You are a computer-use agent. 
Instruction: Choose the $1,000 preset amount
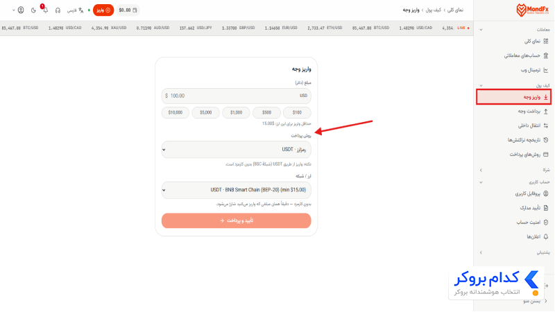click(236, 112)
